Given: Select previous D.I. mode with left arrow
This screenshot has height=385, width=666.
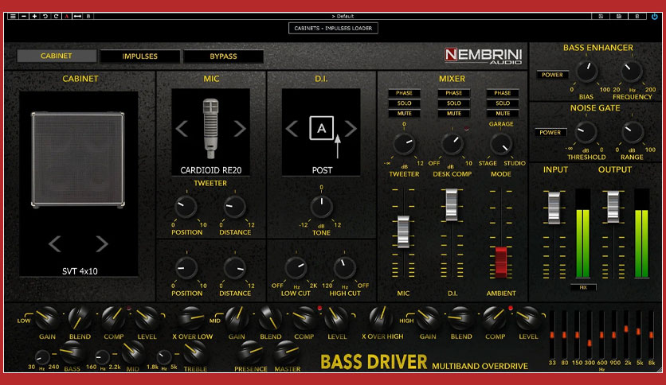Looking at the screenshot, I should [292, 129].
